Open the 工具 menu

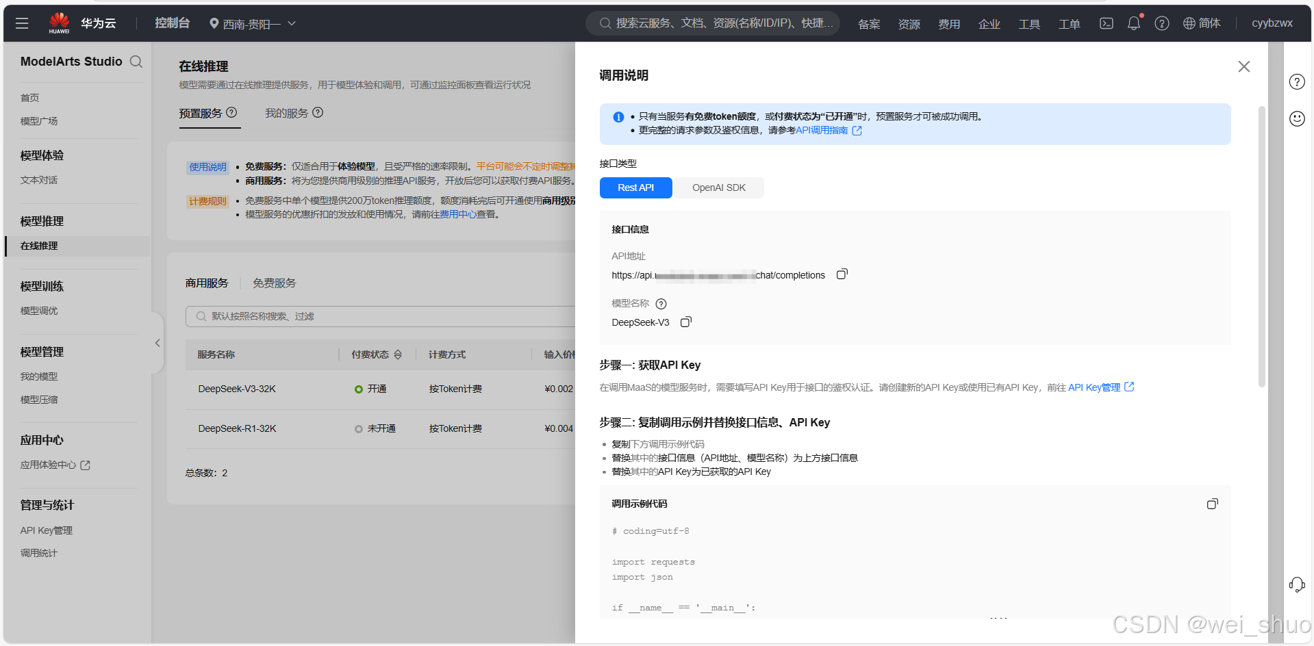pyautogui.click(x=1029, y=24)
